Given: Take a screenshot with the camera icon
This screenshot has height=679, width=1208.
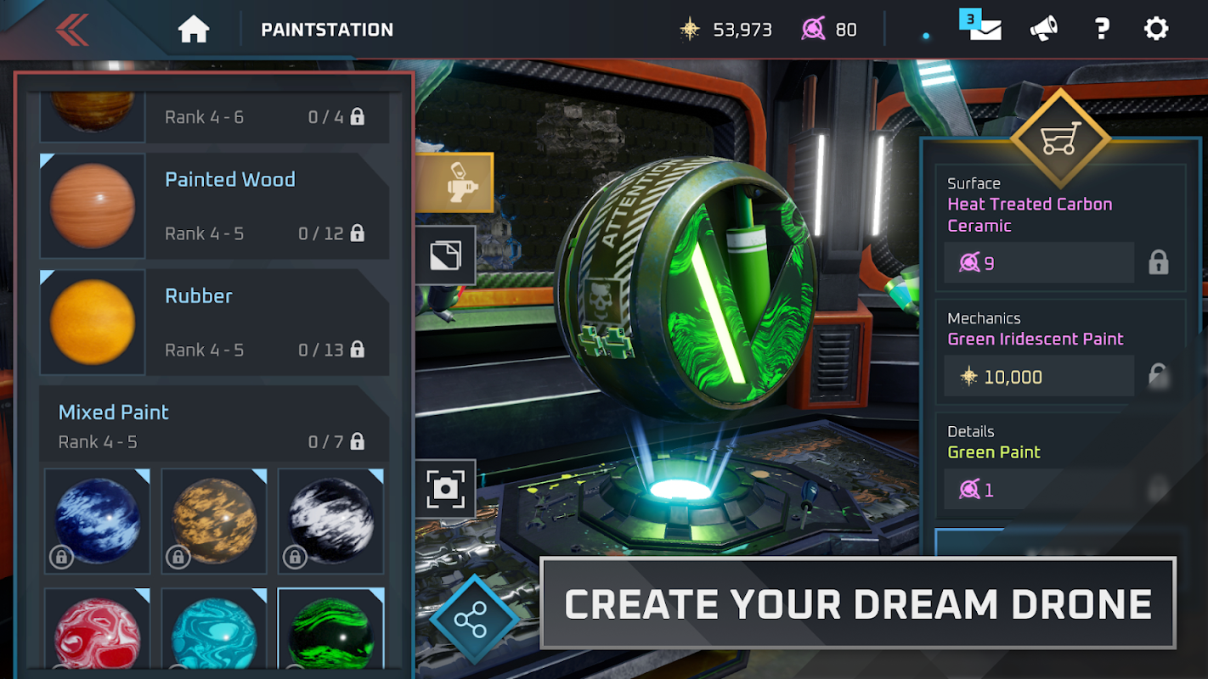Looking at the screenshot, I should coord(446,488).
